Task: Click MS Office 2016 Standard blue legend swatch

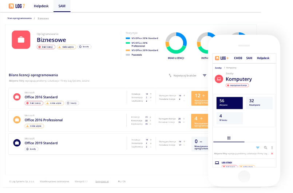Action: pyautogui.click(x=128, y=38)
